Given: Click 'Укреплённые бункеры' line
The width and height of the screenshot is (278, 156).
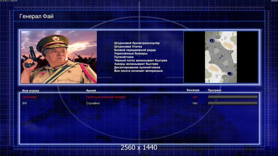Looking at the screenshot, I should (x=131, y=54).
